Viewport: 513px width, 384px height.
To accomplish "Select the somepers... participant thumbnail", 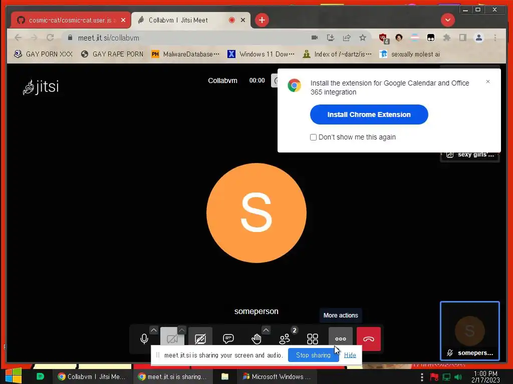I will tap(470, 331).
